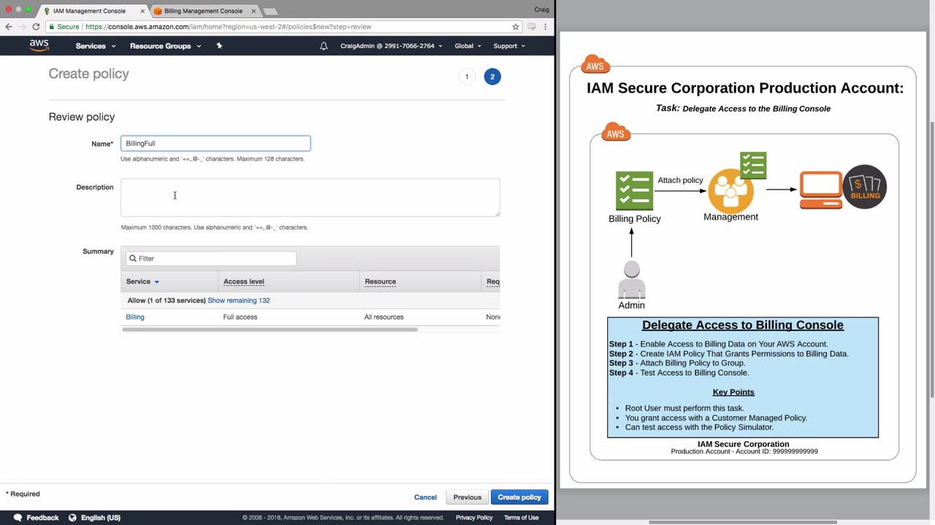Screen dimensions: 935x525
Task: Open the Support dropdown menu
Action: click(x=509, y=46)
